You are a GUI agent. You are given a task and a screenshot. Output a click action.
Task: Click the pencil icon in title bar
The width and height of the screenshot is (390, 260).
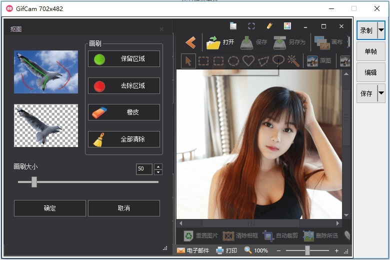(x=269, y=26)
